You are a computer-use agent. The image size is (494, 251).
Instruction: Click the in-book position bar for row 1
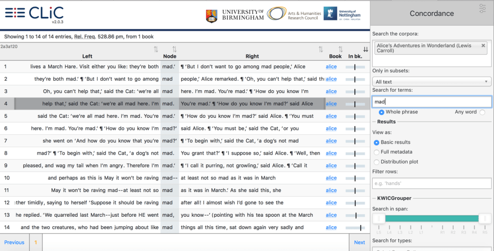click(x=355, y=67)
